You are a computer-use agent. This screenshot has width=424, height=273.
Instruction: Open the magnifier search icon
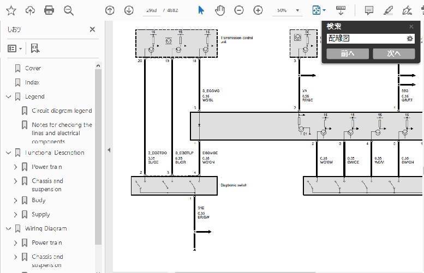click(69, 10)
